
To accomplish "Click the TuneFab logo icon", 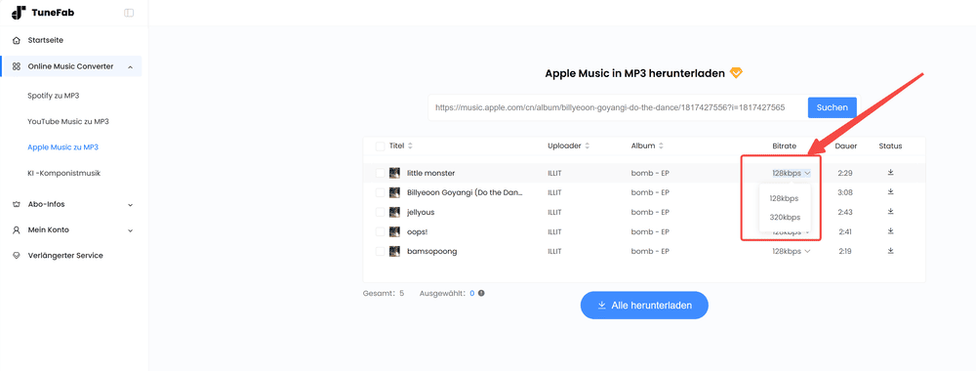I will click(20, 13).
